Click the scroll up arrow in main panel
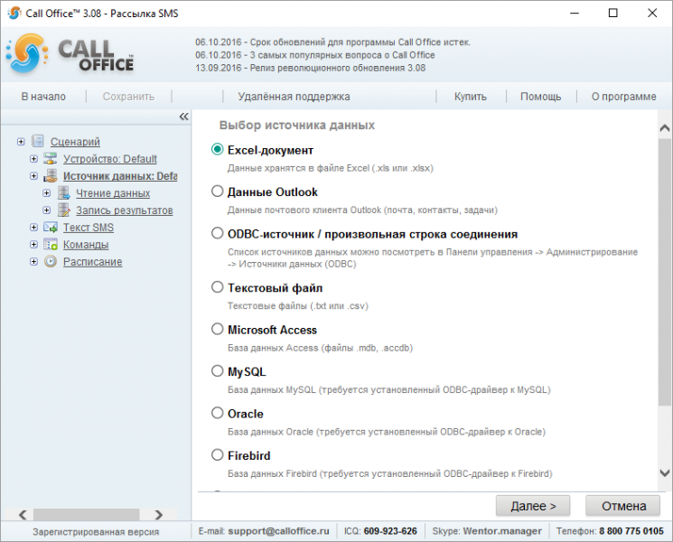The image size is (673, 542). (664, 127)
